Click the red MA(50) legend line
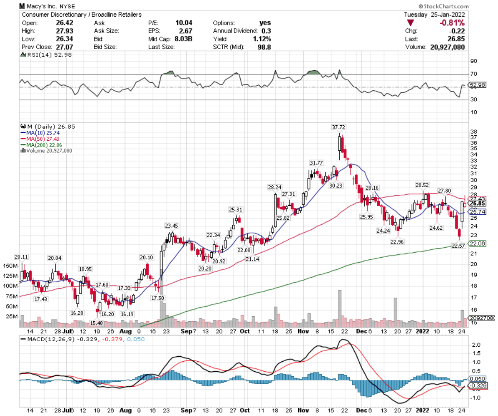Viewport: 498px width, 416px height. (23, 139)
